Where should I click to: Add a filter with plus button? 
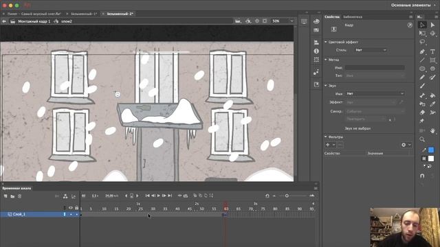click(327, 145)
